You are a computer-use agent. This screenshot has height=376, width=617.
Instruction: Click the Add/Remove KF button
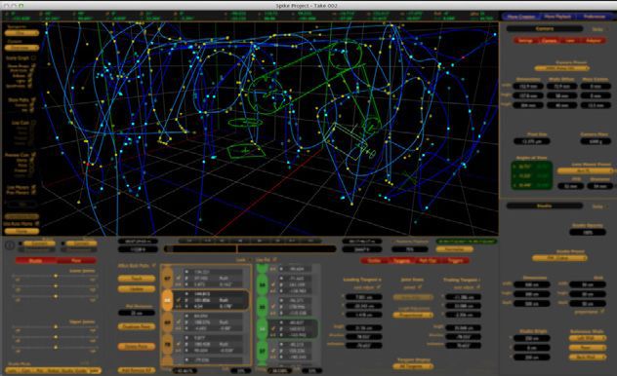137,370
